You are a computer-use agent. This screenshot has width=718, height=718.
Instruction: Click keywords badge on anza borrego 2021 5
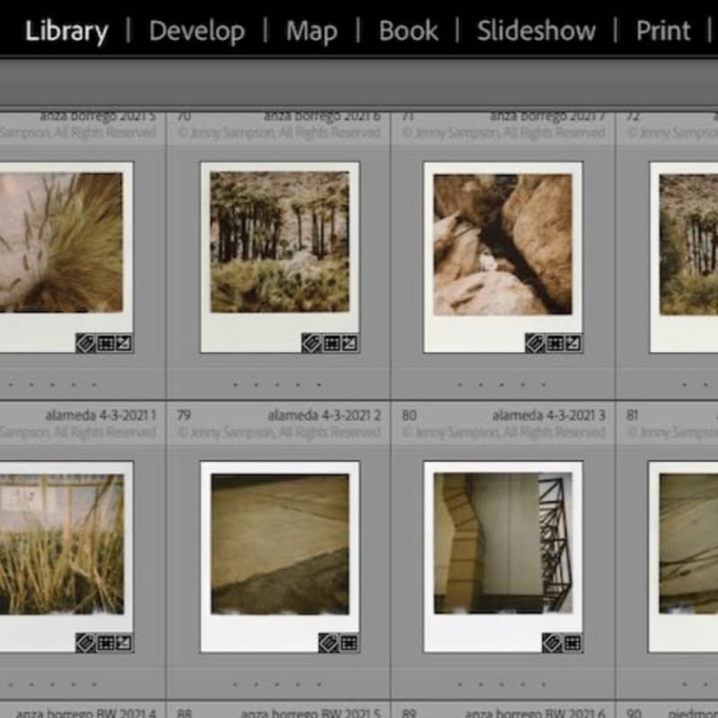pyautogui.click(x=85, y=343)
